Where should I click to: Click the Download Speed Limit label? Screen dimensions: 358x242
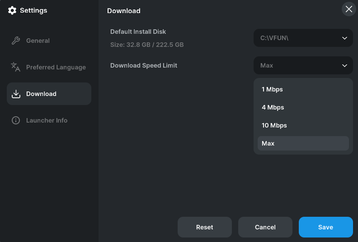click(x=144, y=65)
